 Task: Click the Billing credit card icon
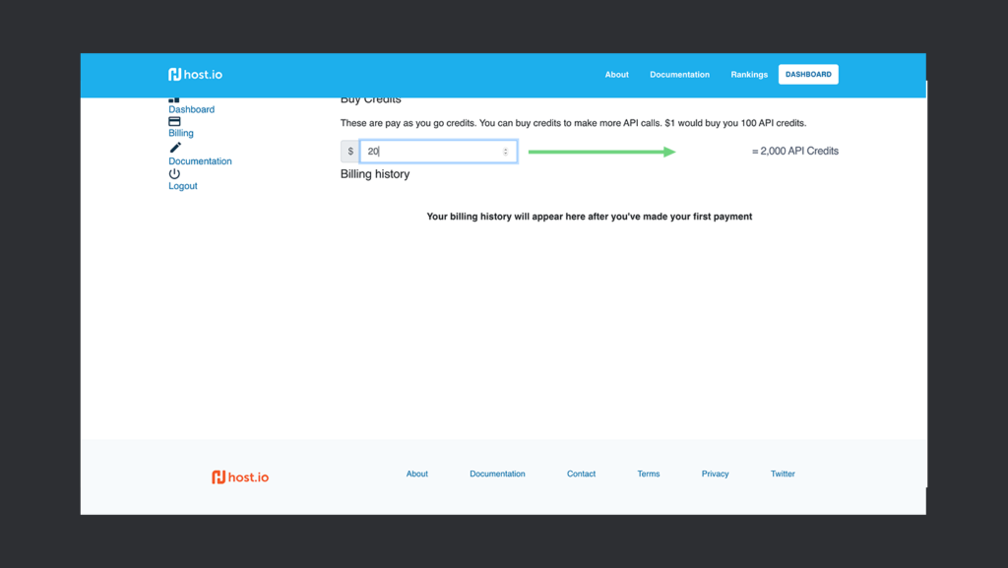click(x=174, y=122)
